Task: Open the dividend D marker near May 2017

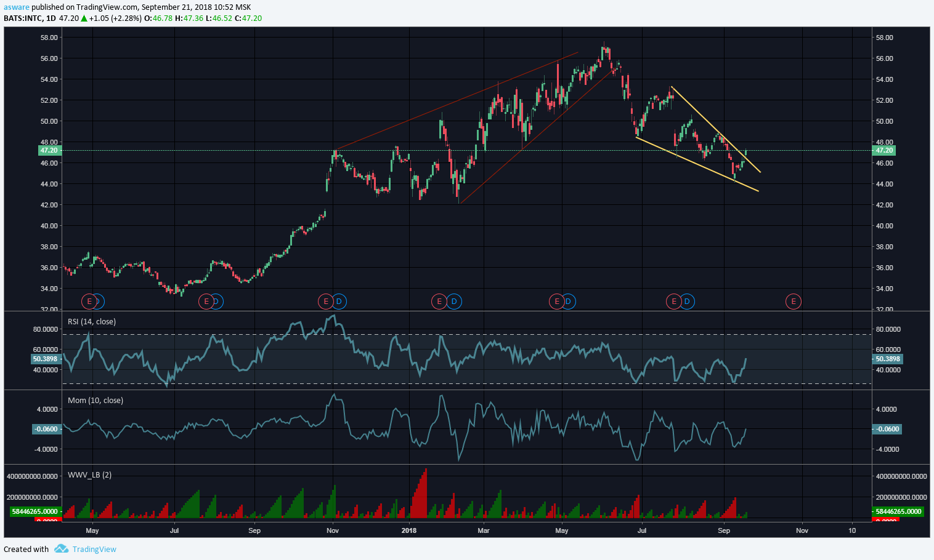Action: [x=99, y=302]
